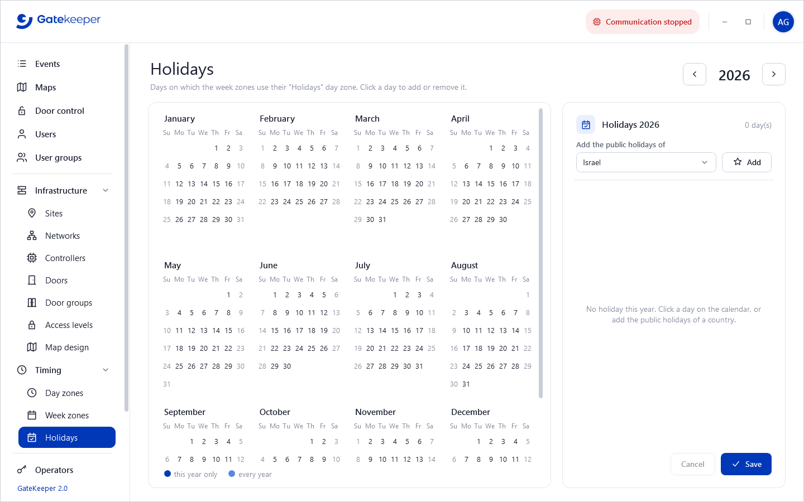804x502 pixels.
Task: Open the AG user avatar menu
Action: coord(783,22)
